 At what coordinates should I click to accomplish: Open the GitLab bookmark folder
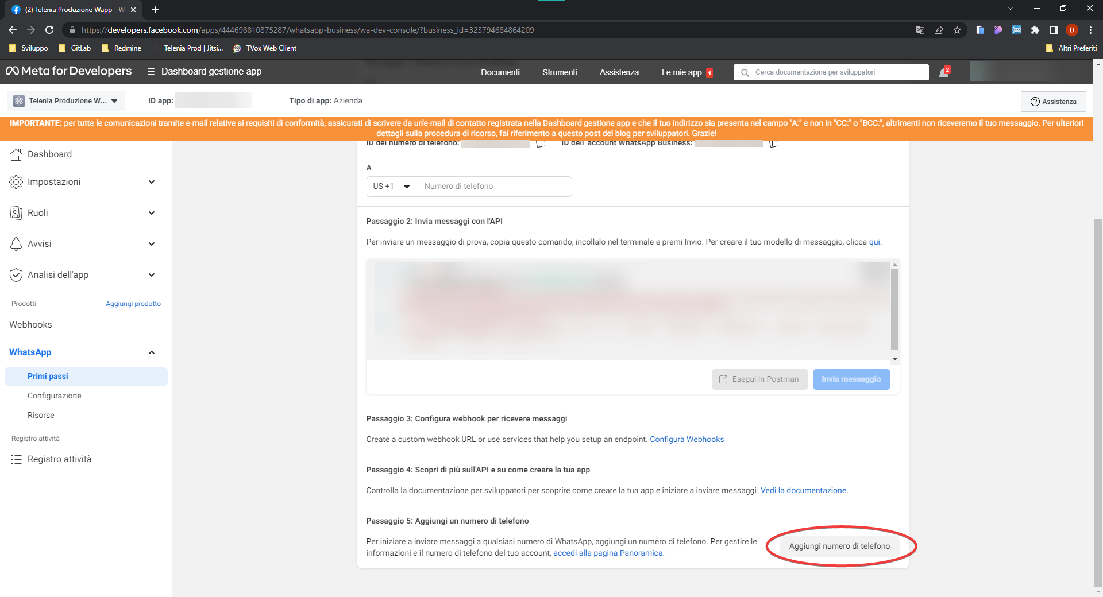[x=75, y=48]
